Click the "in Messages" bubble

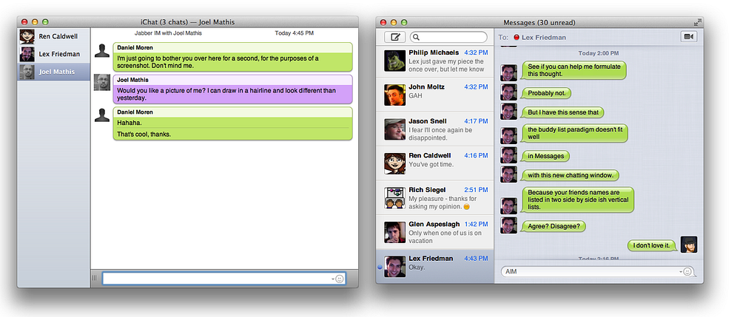pos(545,156)
